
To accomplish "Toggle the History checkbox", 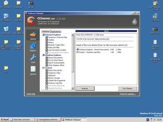I will pyautogui.click(x=47, y=42).
